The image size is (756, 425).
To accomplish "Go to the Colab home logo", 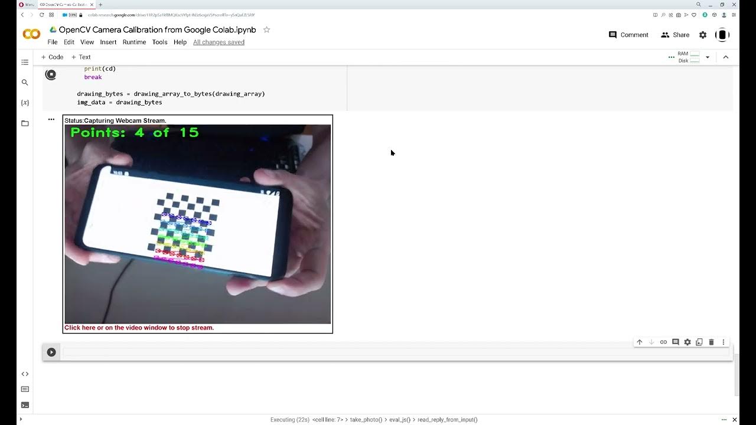I will click(x=31, y=34).
